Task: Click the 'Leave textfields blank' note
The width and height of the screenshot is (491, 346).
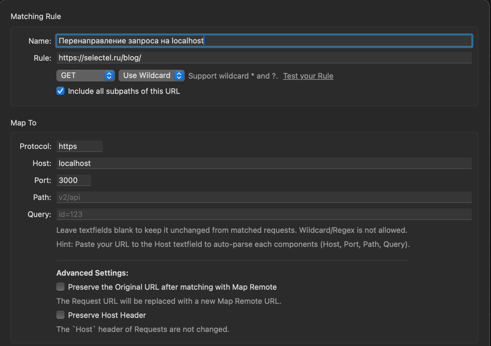Action: [x=232, y=230]
